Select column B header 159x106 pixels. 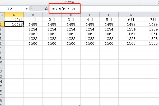[x=33, y=15]
